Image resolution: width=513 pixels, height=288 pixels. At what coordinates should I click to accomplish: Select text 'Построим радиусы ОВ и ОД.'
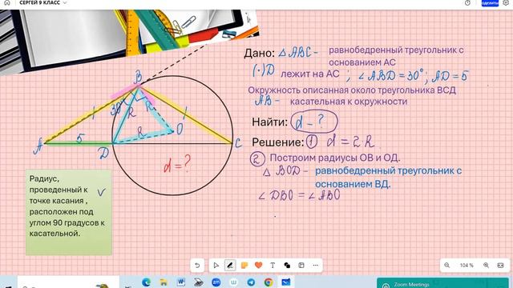(x=335, y=158)
